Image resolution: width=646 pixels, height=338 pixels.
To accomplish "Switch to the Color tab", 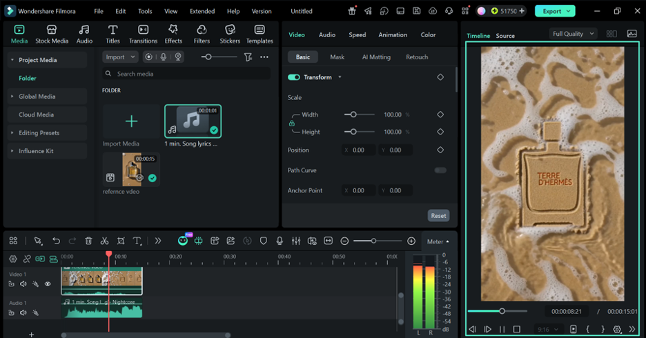I will [428, 35].
